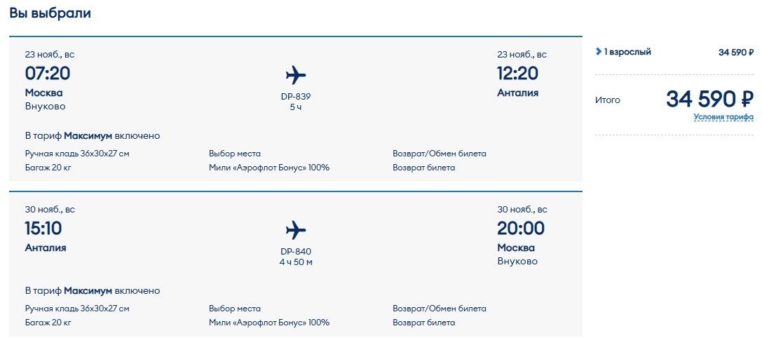Select the 07:20 departure time from Москва
The width and height of the screenshot is (762, 338).
pyautogui.click(x=48, y=73)
